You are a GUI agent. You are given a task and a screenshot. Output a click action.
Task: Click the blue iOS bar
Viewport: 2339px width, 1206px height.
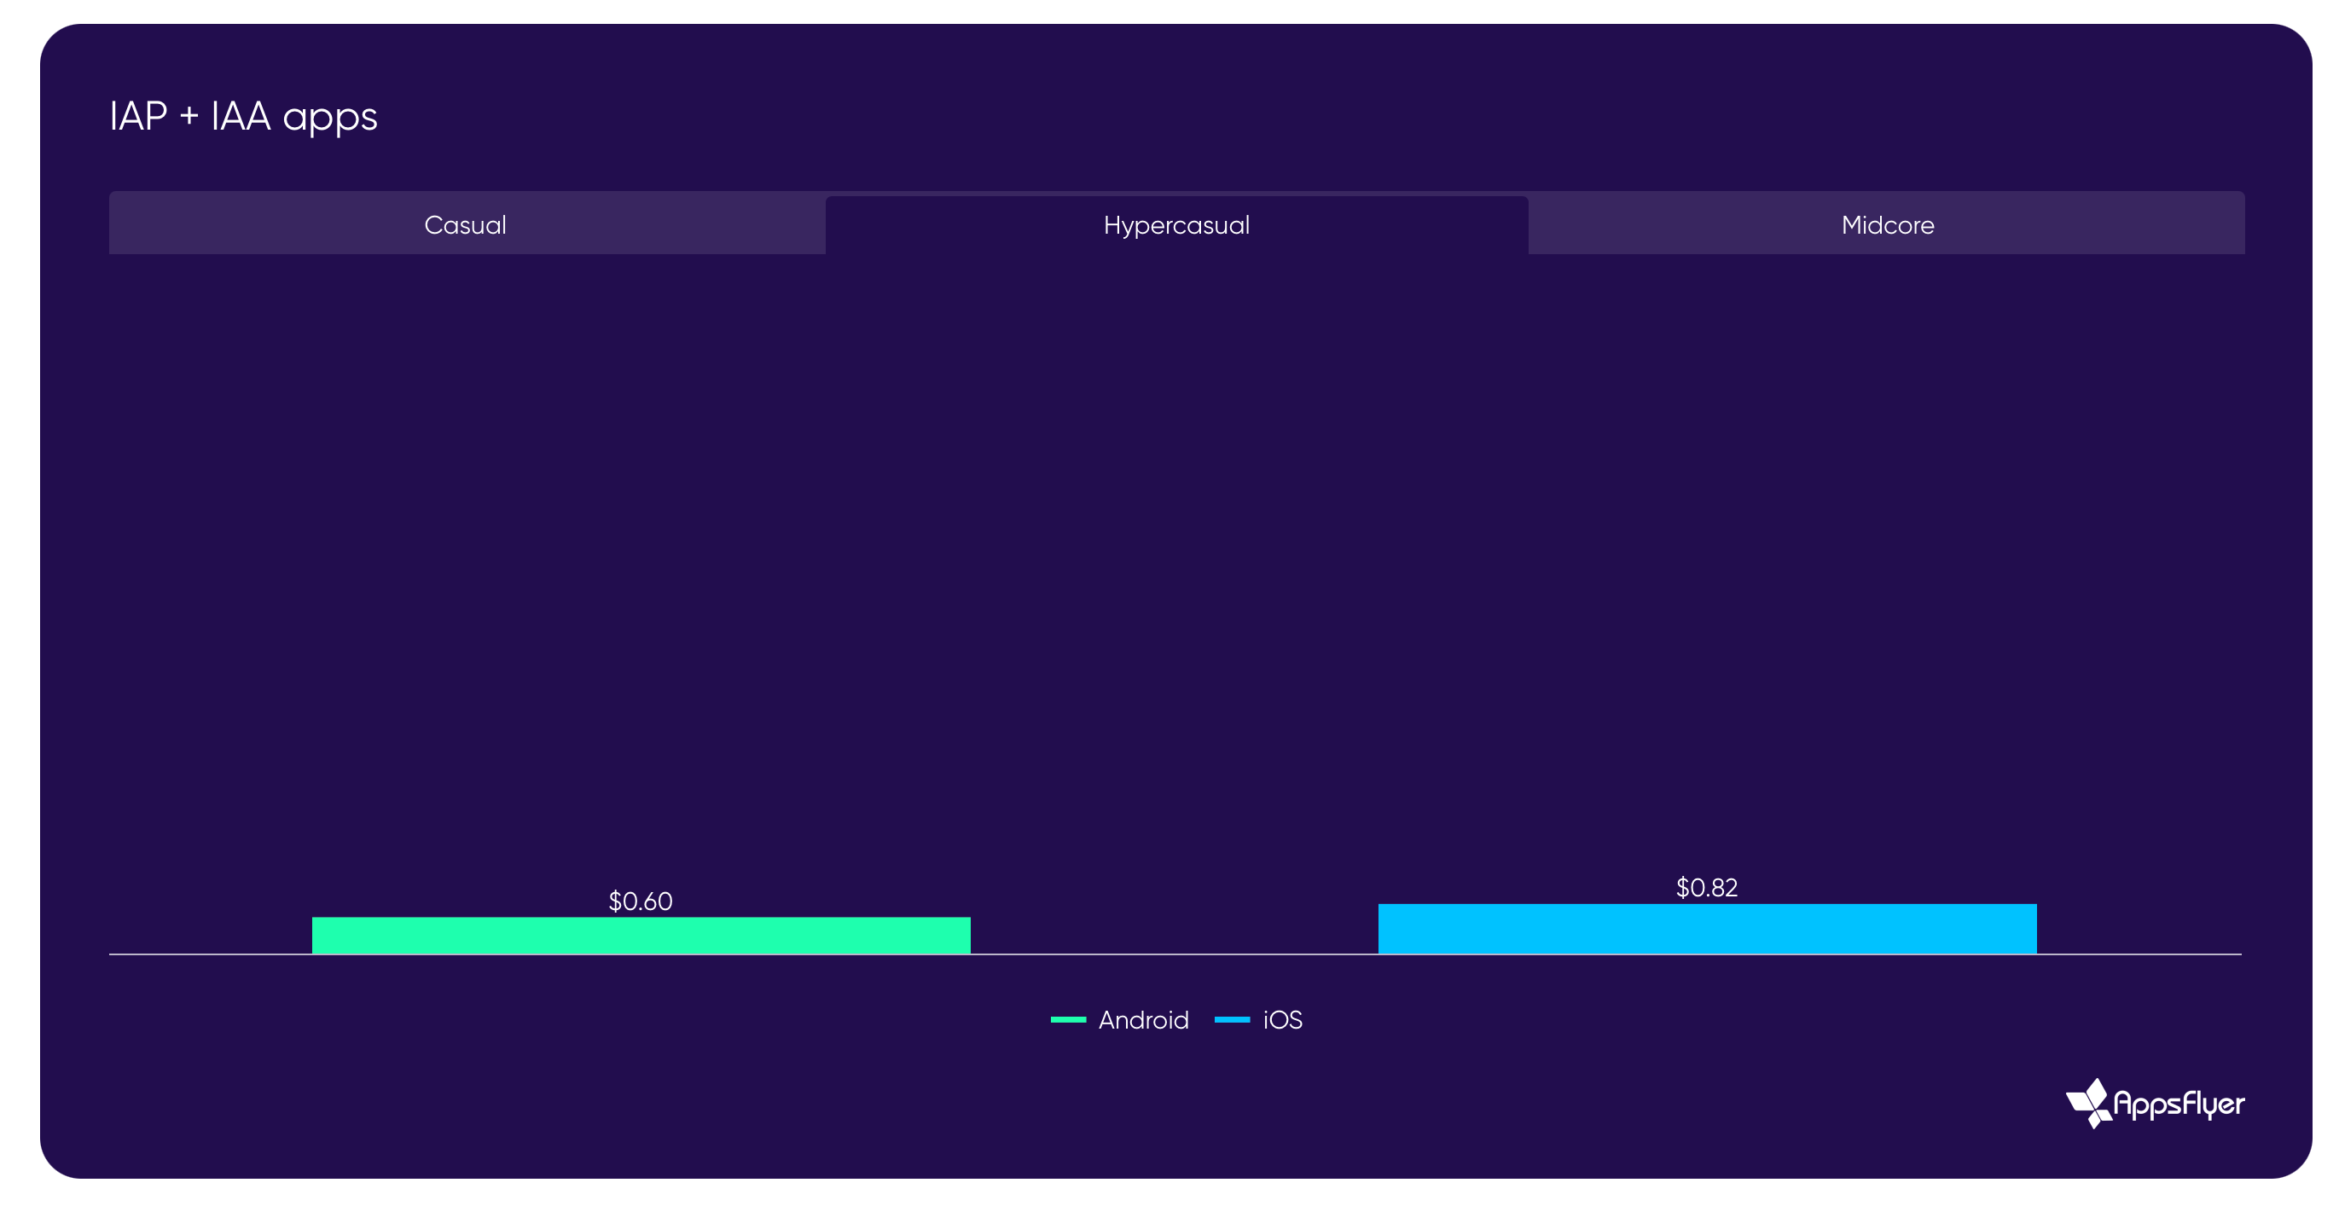pos(1707,928)
